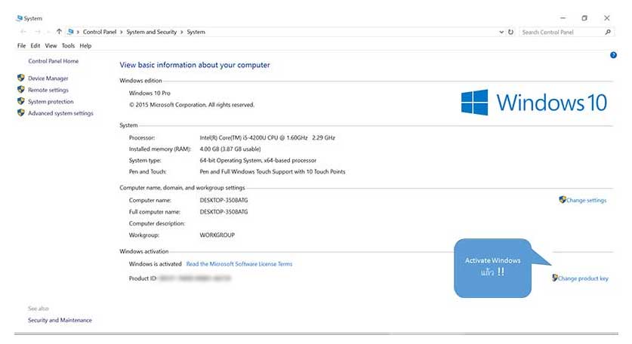Screen dimensions: 632x344
Task: Click the shield icon beside Remote settings
Action: (21, 90)
